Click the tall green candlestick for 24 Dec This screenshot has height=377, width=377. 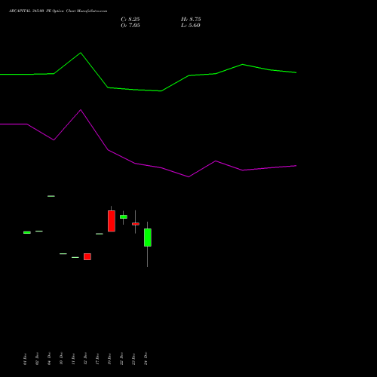(148, 238)
